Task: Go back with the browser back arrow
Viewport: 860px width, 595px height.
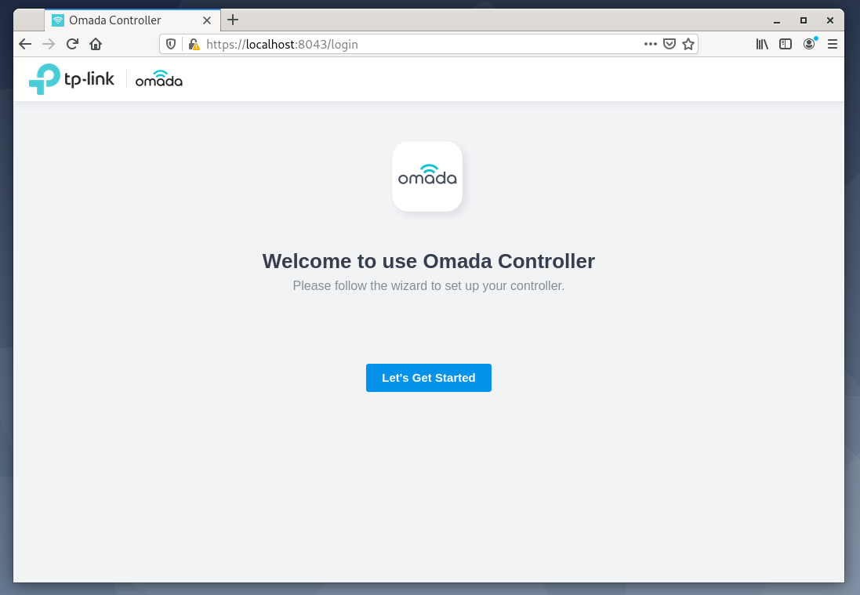Action: click(x=25, y=45)
